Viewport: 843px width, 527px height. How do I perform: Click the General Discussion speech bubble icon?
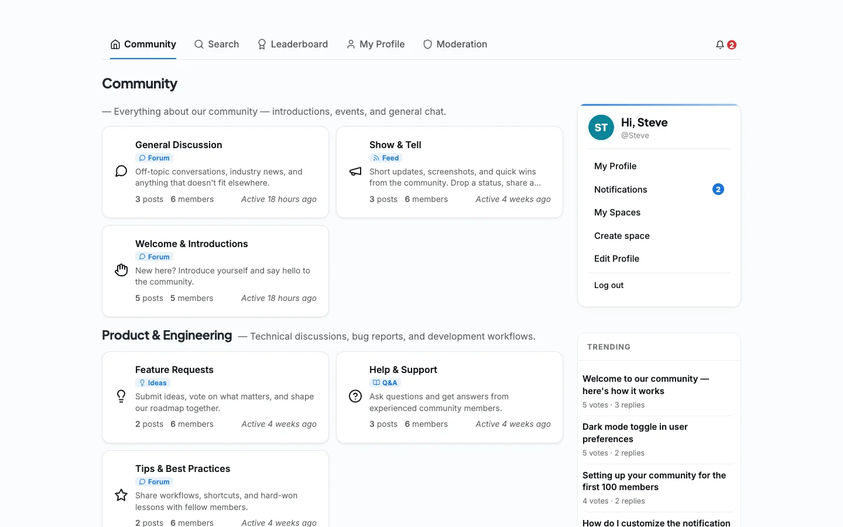point(121,171)
